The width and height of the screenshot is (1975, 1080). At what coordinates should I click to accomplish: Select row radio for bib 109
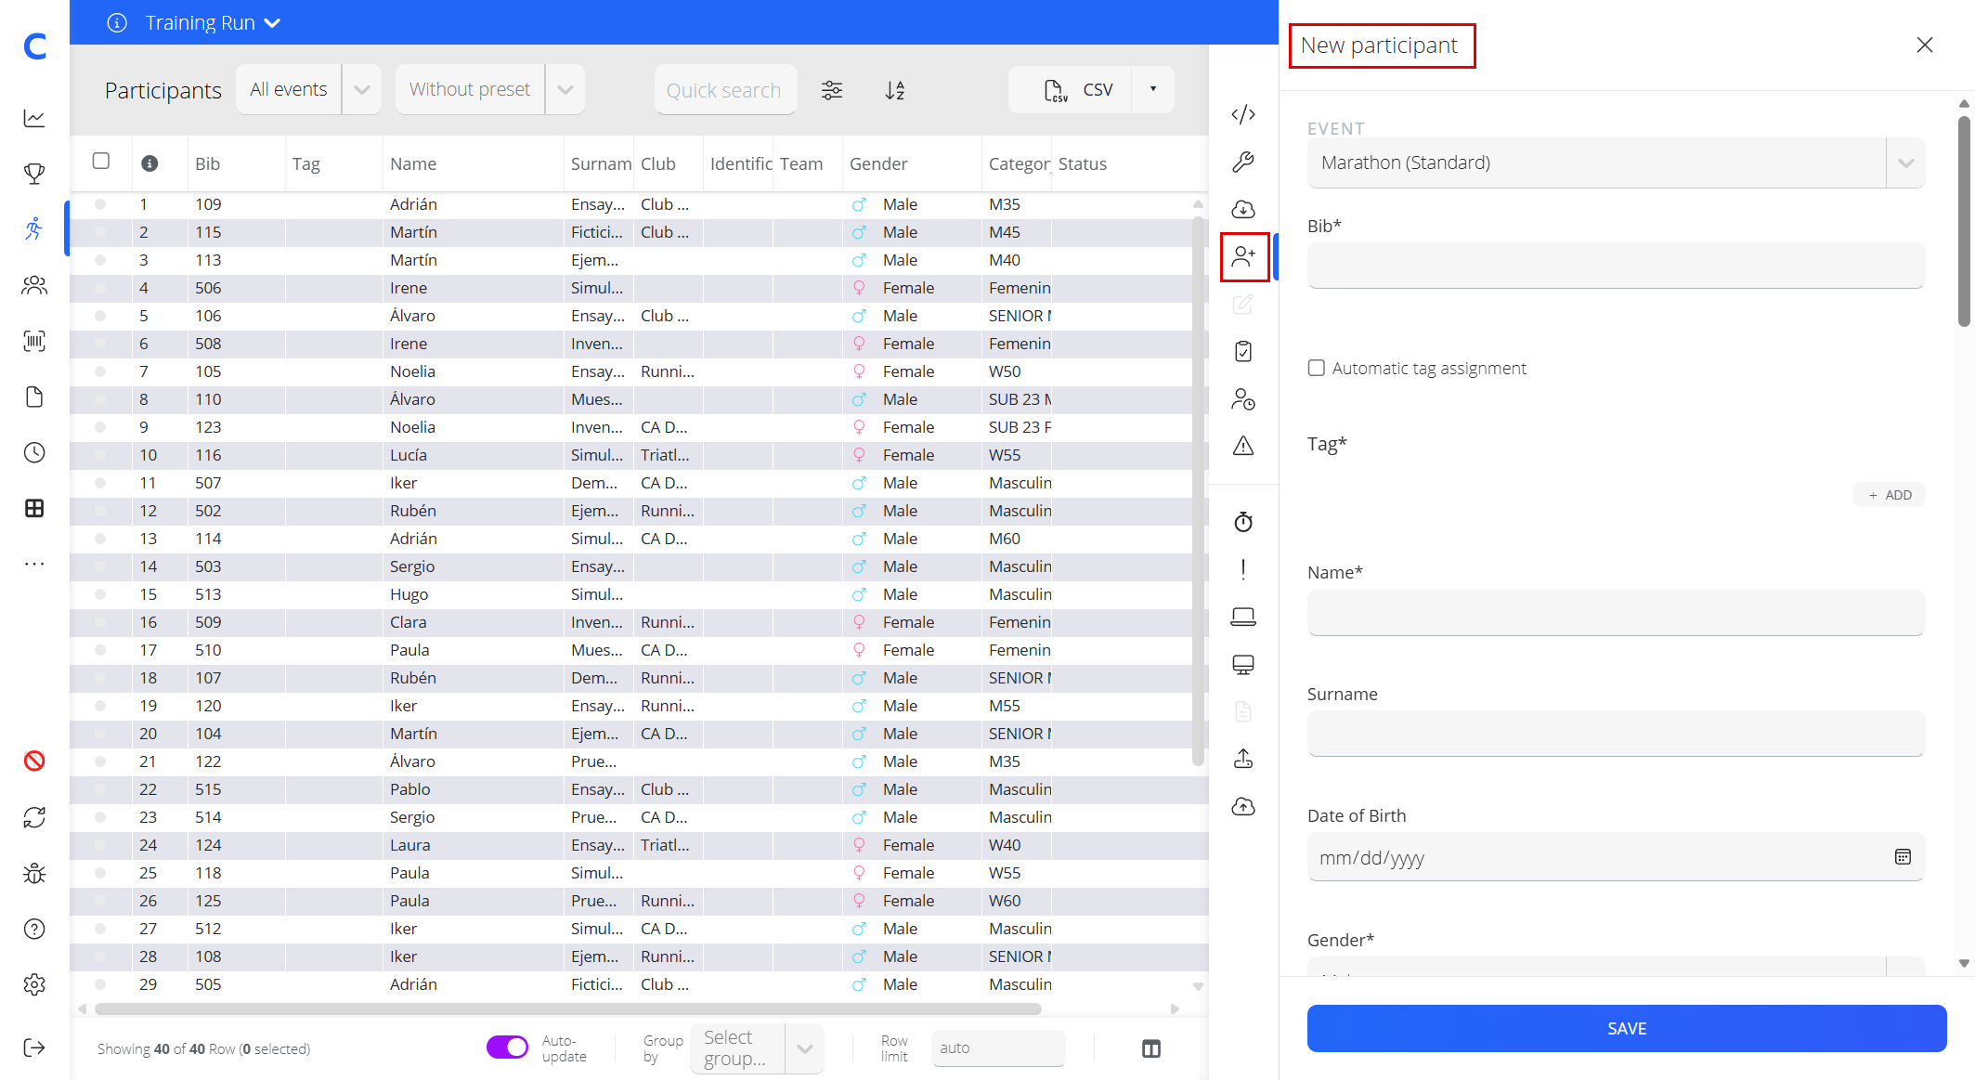[100, 204]
